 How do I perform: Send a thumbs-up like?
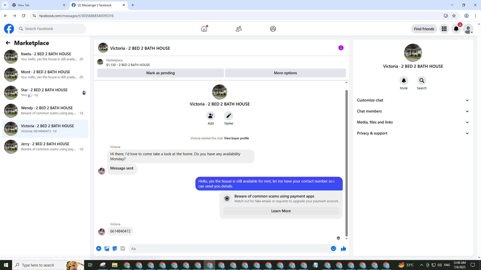pos(343,248)
